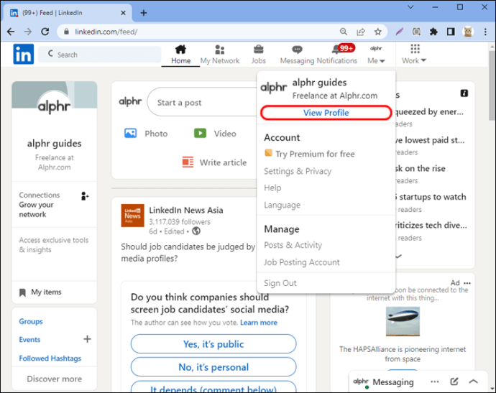The height and width of the screenshot is (393, 496).
Task: Click Discover more
Action: pos(55,379)
